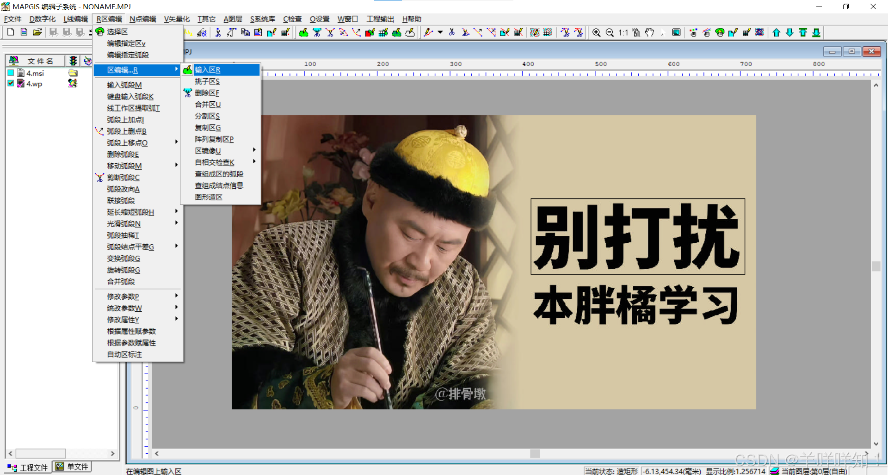This screenshot has height=475, width=888.
Task: Click the red region fill toolbar icon
Action: pos(370,32)
